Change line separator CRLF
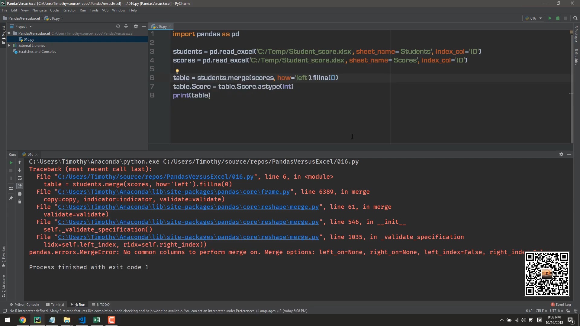Screen dimensions: 580x326 pyautogui.click(x=541, y=311)
